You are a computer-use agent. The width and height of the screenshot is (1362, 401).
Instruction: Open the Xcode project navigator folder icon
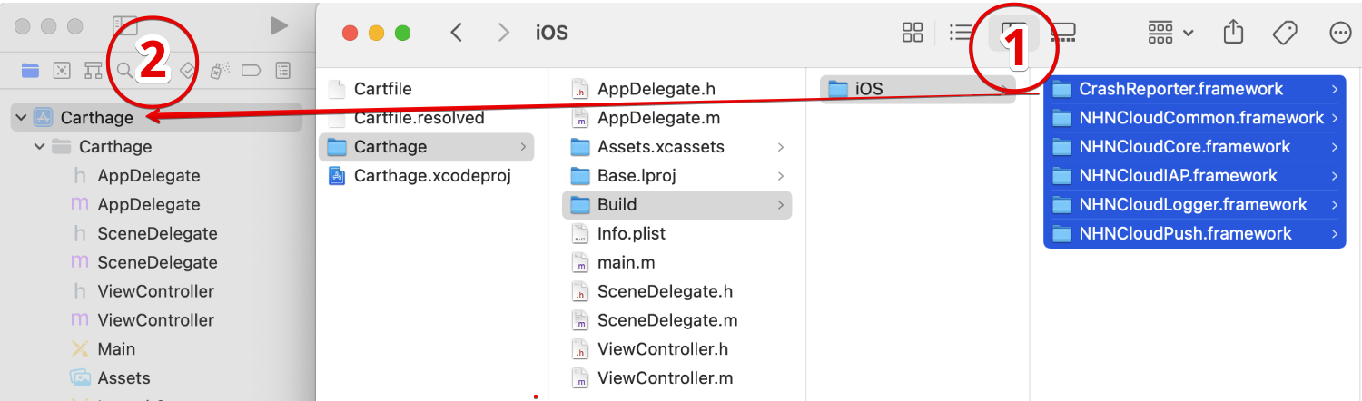(x=31, y=70)
